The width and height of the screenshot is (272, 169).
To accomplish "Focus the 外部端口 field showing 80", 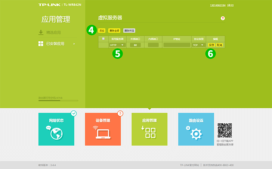I will pyautogui.click(x=135, y=45).
